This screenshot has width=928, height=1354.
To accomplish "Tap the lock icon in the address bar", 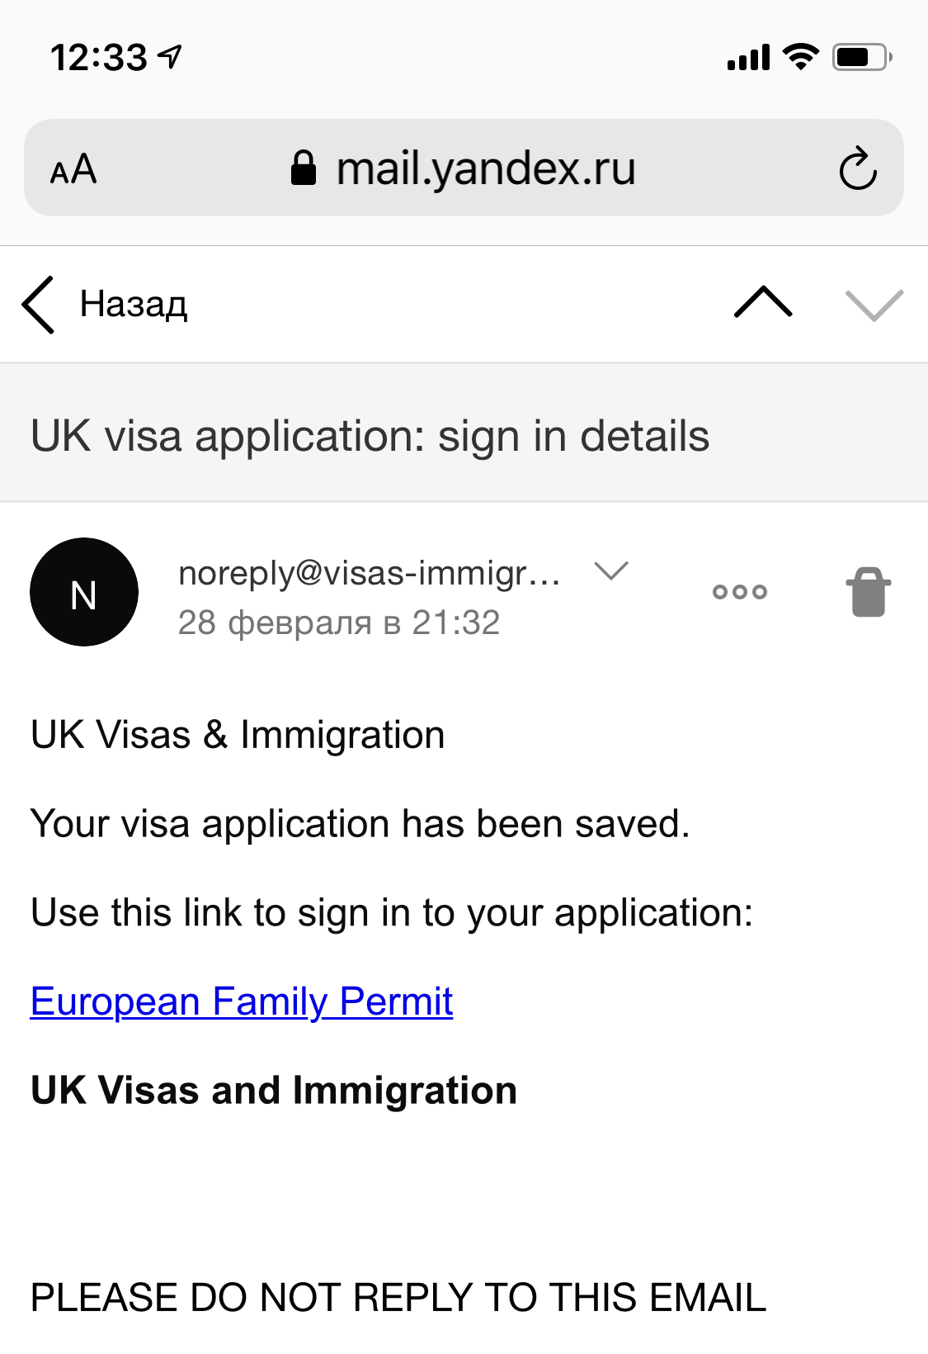I will pos(304,168).
